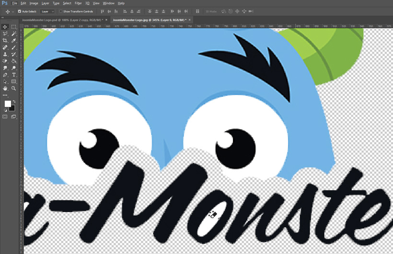Click the Distribute Top Edges icon
Viewport: 393px width, 254px height.
[x=150, y=12]
